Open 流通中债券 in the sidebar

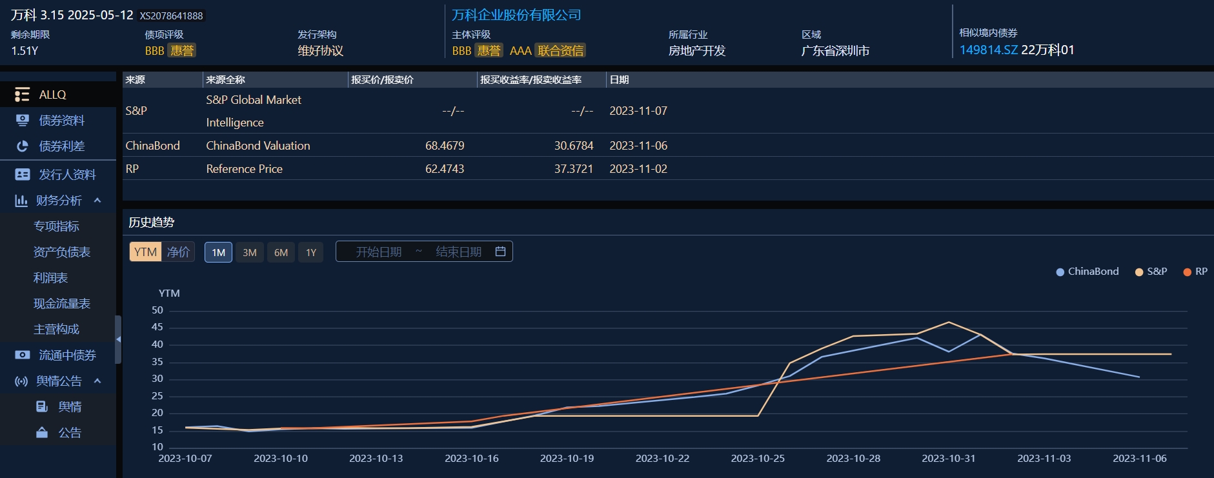[x=58, y=355]
